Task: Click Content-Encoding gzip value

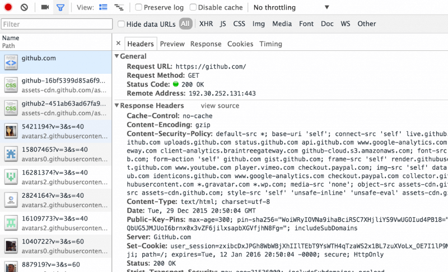Action: pos(203,125)
